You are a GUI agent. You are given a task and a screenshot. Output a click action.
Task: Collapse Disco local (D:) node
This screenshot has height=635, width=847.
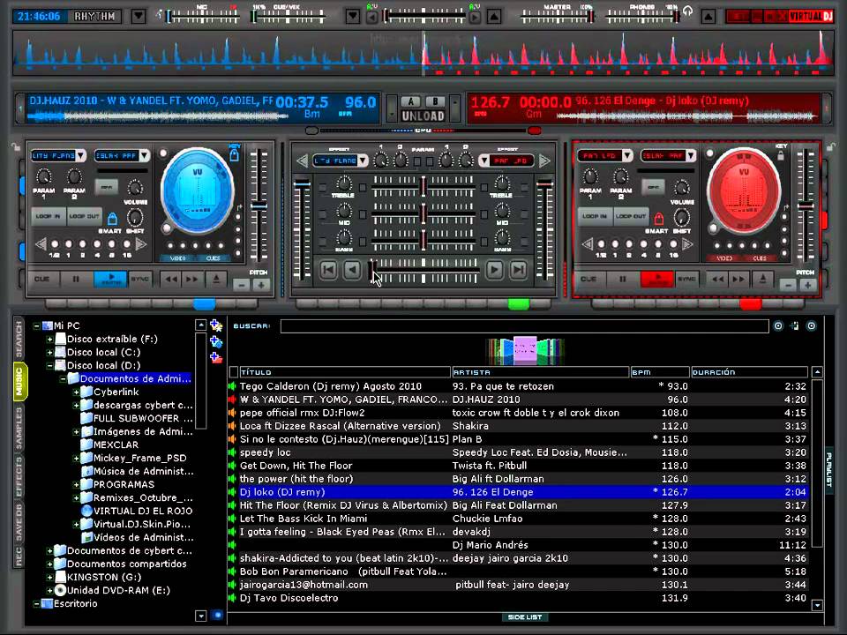(x=49, y=365)
